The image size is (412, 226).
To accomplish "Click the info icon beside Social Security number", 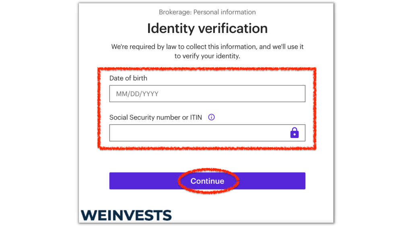I will (212, 117).
